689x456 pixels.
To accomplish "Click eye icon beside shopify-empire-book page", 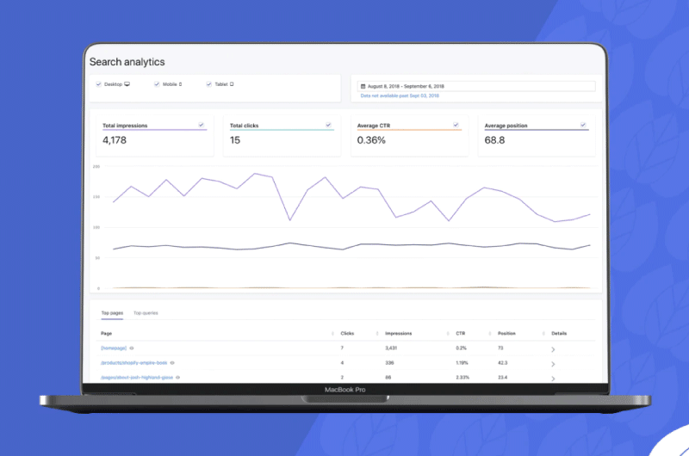I will tap(172, 363).
